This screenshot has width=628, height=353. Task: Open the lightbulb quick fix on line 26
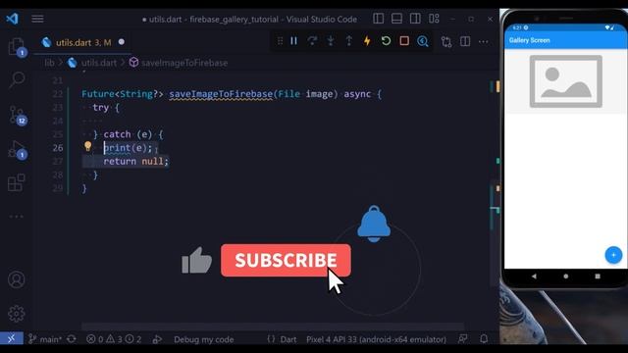[x=87, y=146]
